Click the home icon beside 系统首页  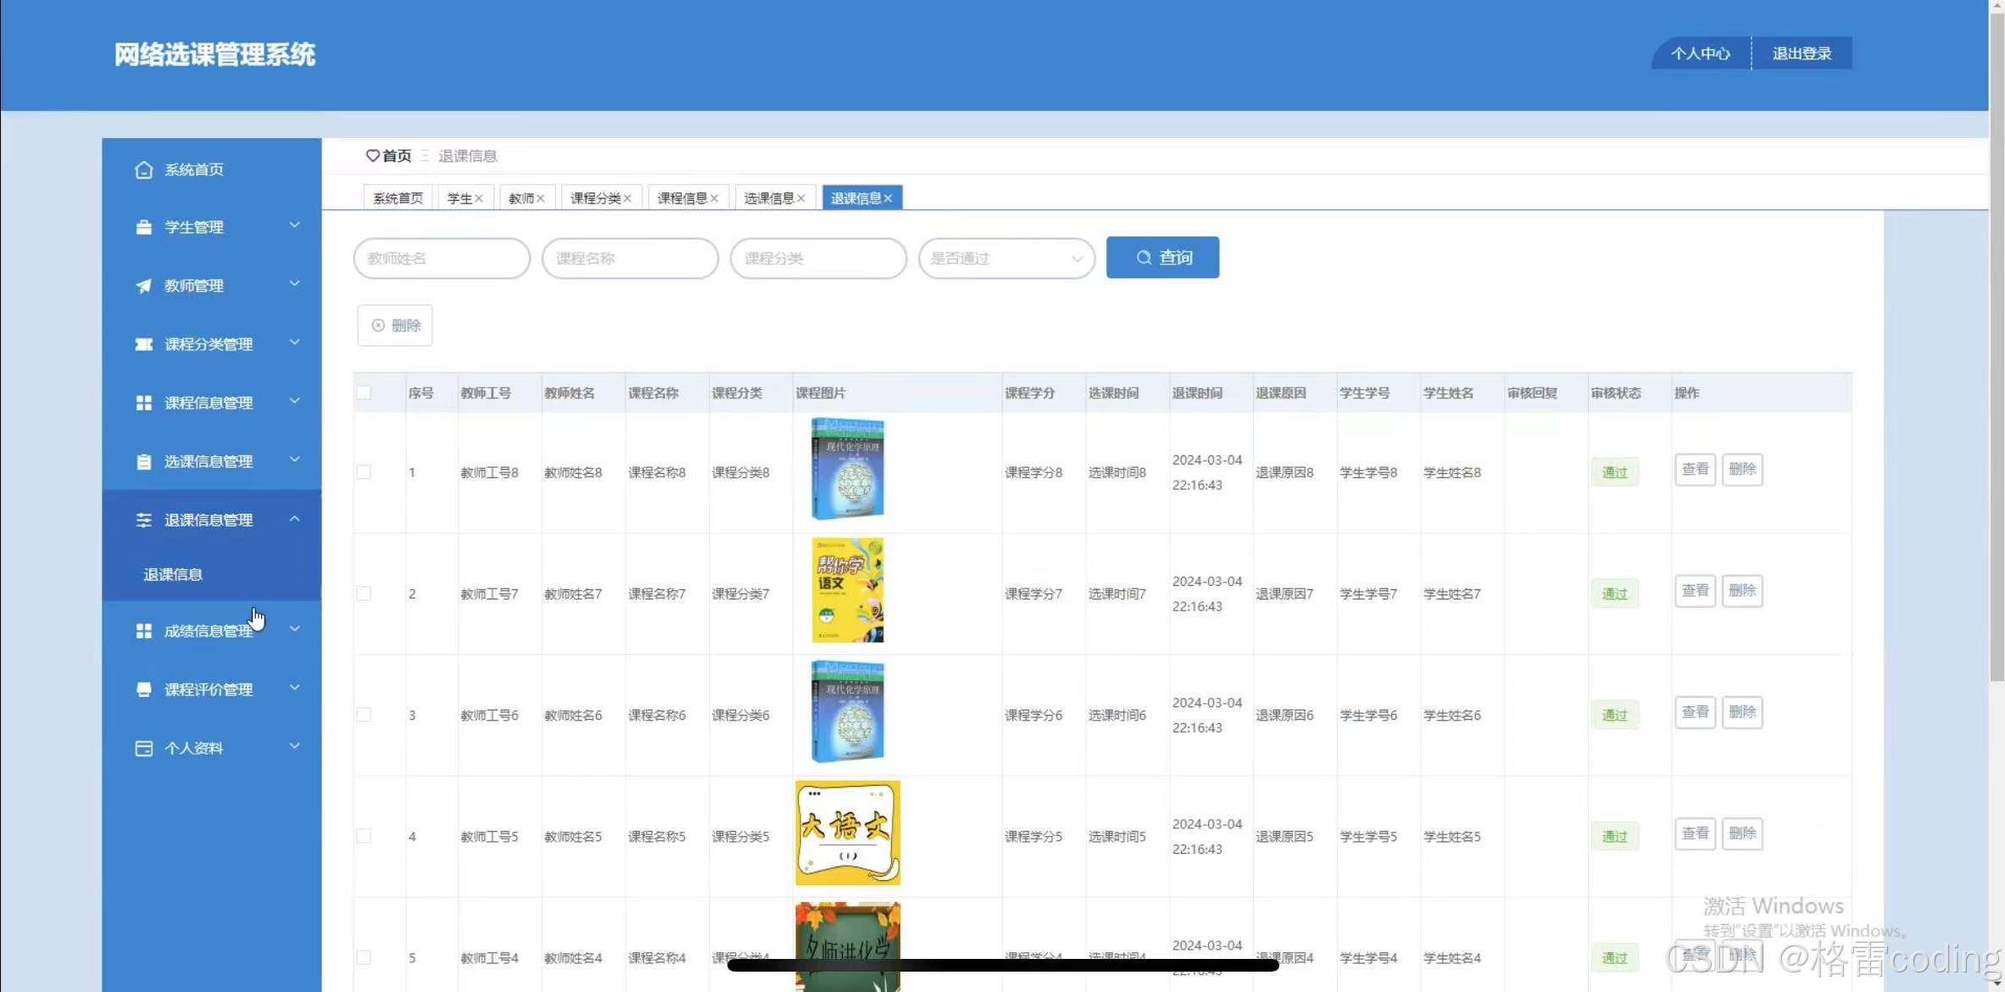click(143, 170)
